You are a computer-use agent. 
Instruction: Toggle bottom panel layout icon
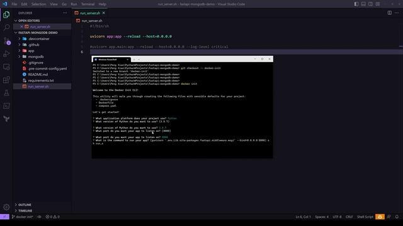tap(363, 4)
